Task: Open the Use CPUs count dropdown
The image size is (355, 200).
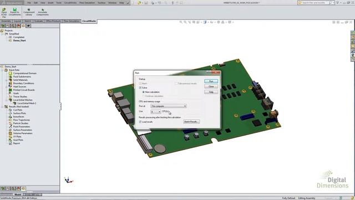Action: click(155, 112)
